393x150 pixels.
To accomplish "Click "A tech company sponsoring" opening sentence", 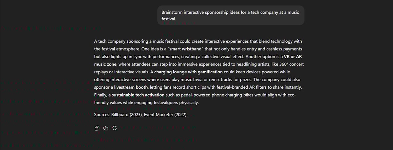I will 122,41.
